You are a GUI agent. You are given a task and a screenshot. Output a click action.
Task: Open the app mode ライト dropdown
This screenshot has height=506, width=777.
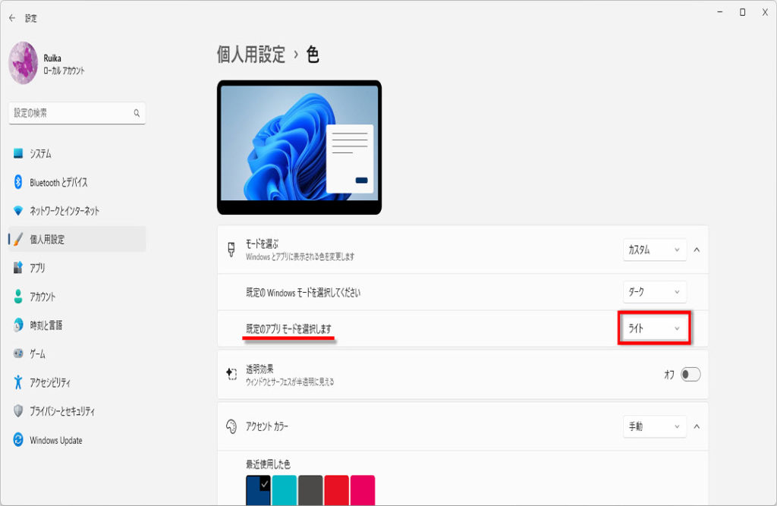coord(655,328)
